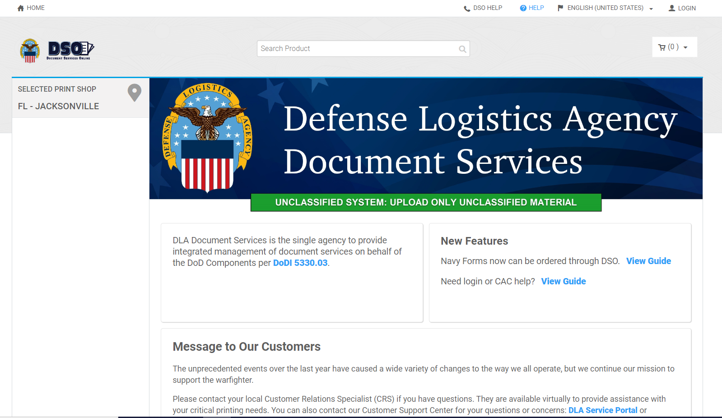722x418 pixels.
Task: Open the Navy Forms View Guide link
Action: [x=648, y=261]
